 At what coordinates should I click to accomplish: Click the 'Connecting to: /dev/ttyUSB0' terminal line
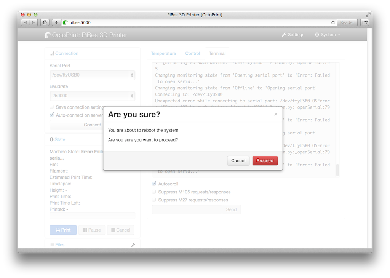pyautogui.click(x=189, y=94)
